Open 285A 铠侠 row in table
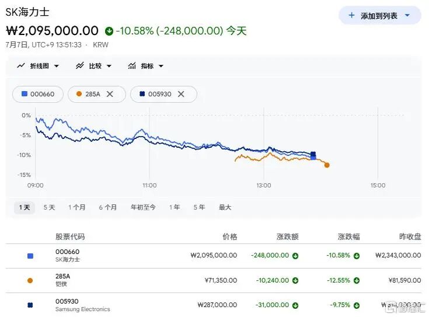The height and width of the screenshot is (317, 429). point(214,281)
